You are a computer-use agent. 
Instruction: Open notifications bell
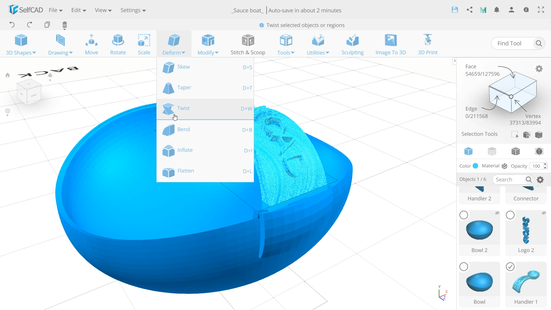coord(497,10)
